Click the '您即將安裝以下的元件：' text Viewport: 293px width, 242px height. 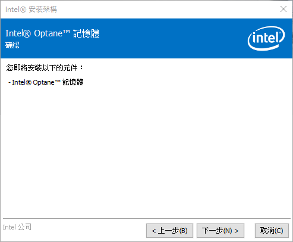click(x=45, y=68)
